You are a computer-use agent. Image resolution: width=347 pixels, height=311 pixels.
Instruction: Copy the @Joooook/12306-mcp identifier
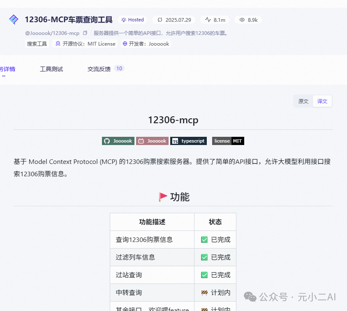point(85,33)
